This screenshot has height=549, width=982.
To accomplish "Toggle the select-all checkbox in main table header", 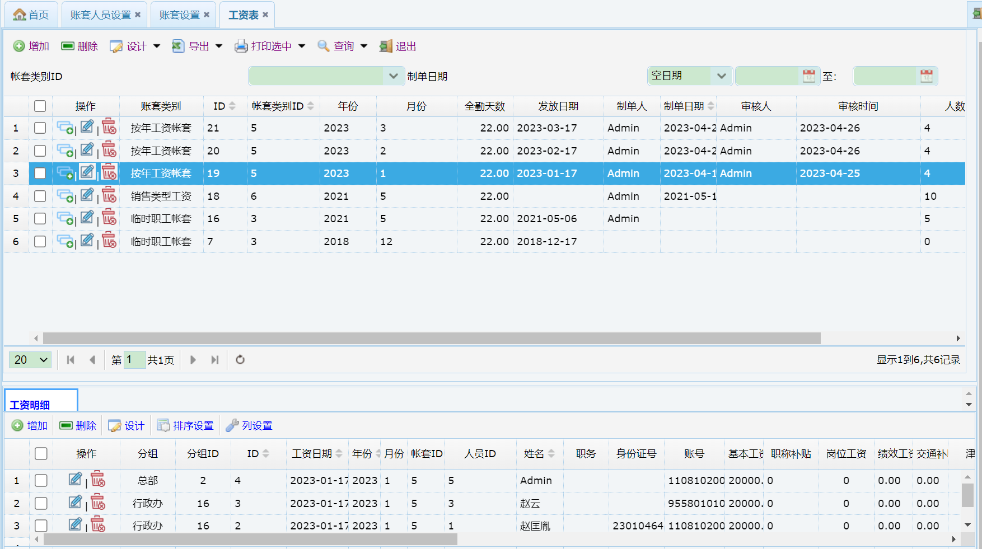I will click(x=40, y=106).
